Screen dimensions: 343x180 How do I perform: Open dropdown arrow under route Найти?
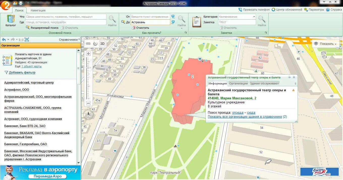point(182,28)
